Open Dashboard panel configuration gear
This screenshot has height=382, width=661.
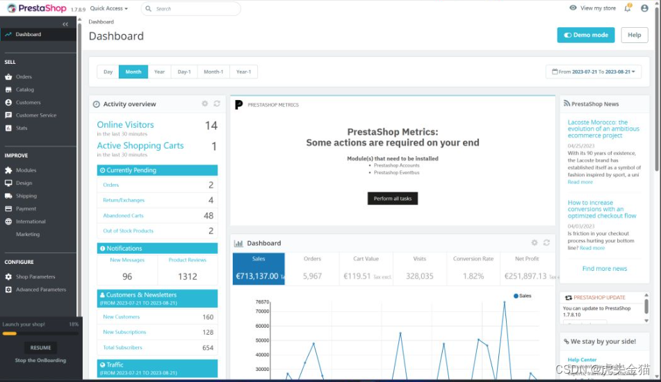pos(534,242)
